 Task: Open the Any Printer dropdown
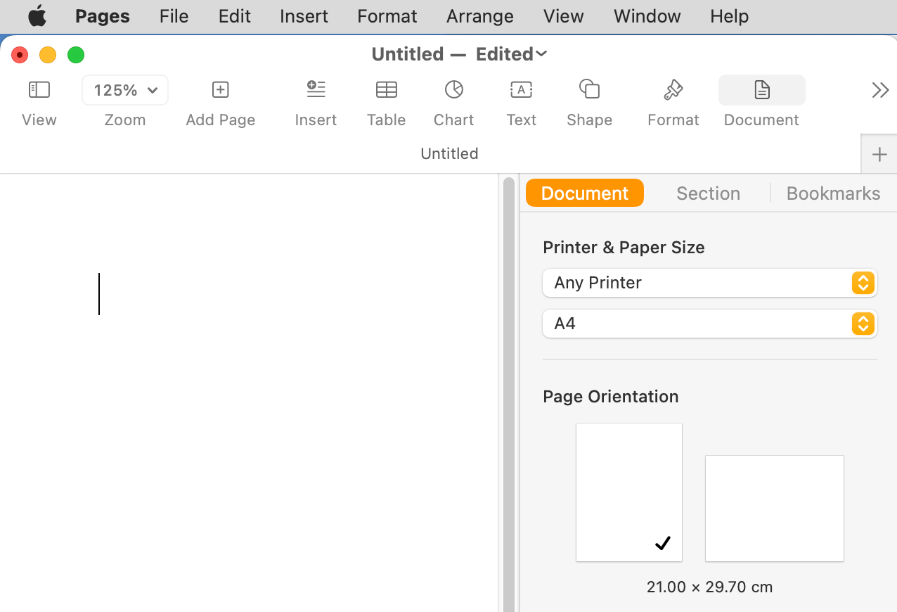[710, 283]
